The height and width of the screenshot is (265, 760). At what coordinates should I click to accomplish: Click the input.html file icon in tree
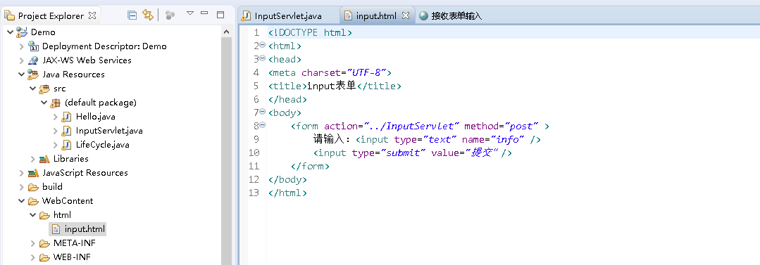click(x=56, y=228)
